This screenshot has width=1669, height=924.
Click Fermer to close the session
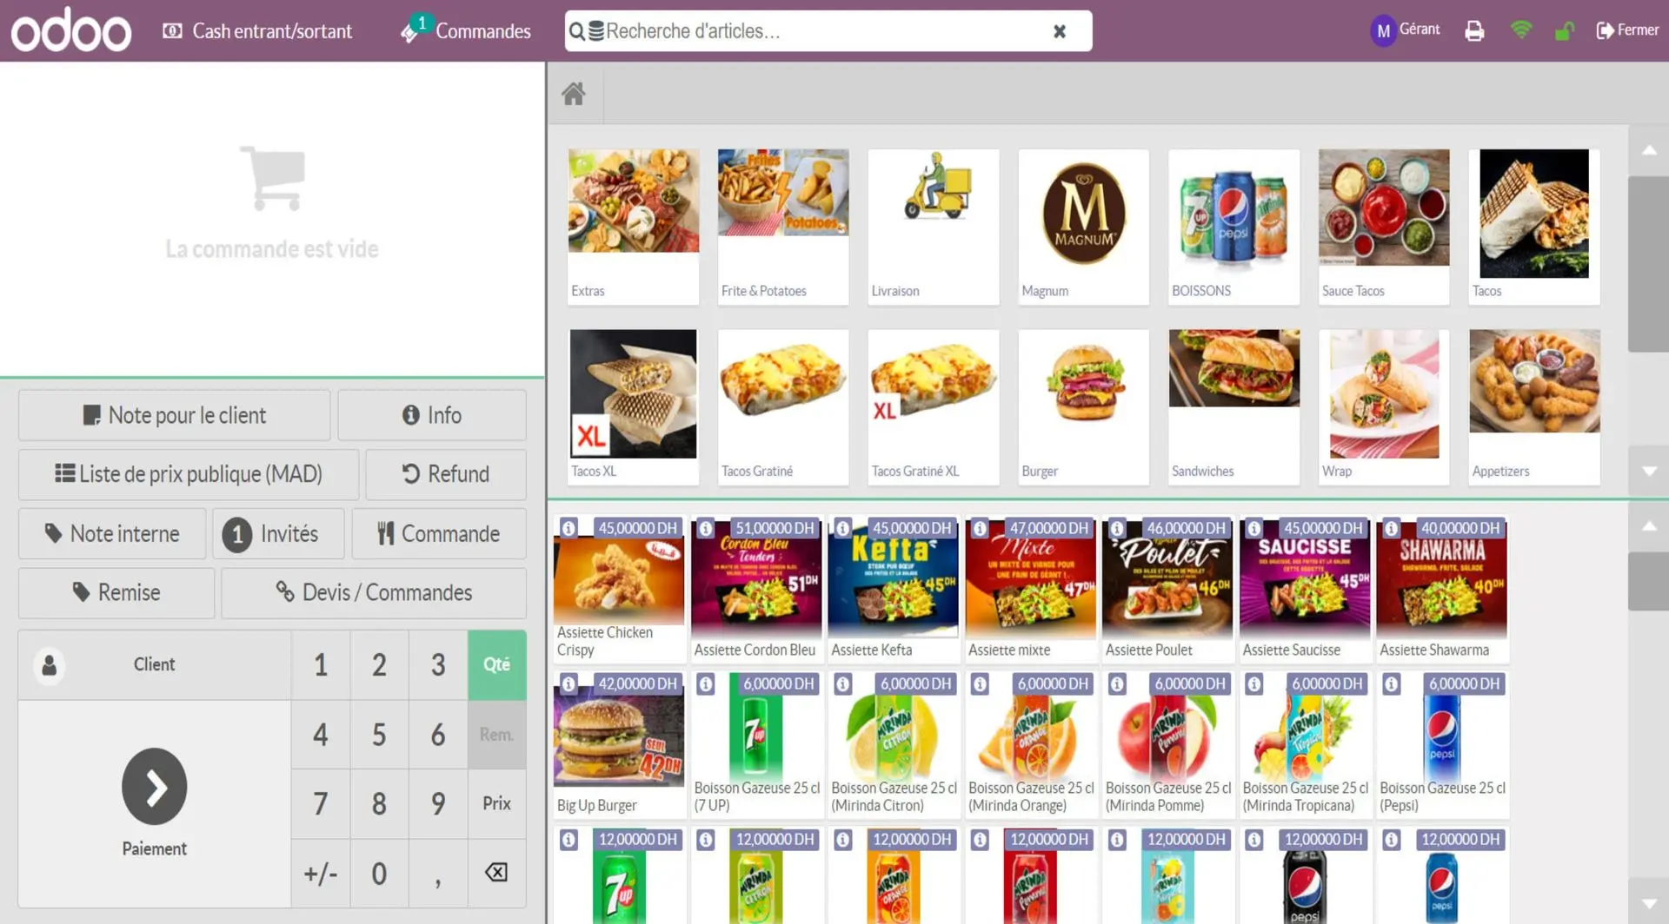pos(1627,30)
